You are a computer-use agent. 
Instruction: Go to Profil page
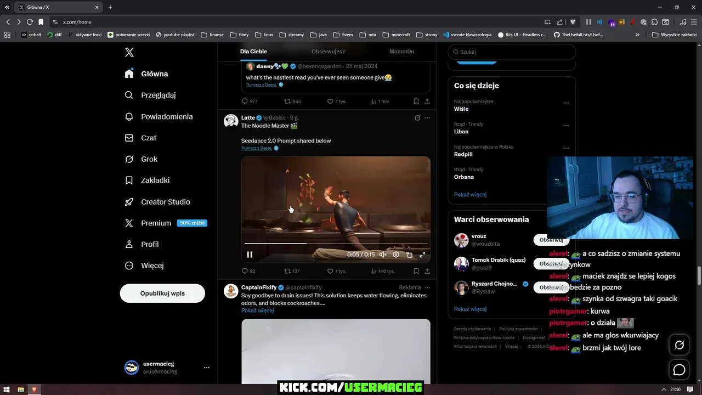pos(142,244)
